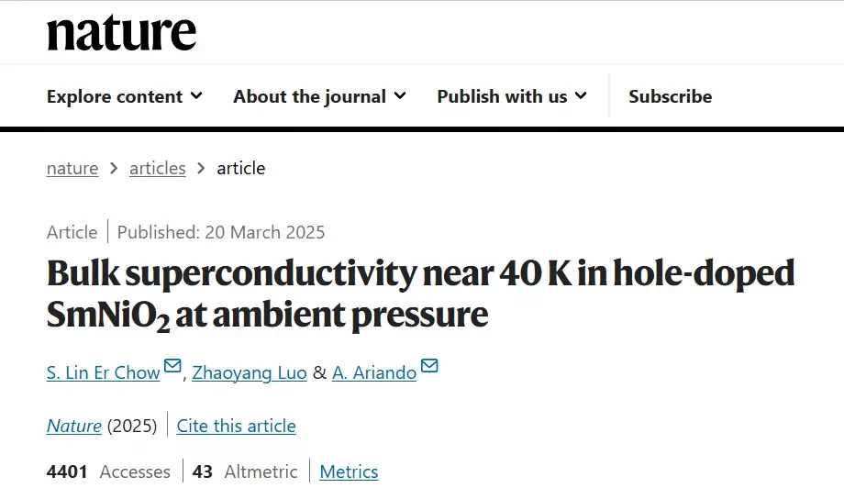This screenshot has width=844, height=499.
Task: Click email envelope icon beside A. Ariando
Action: [429, 366]
